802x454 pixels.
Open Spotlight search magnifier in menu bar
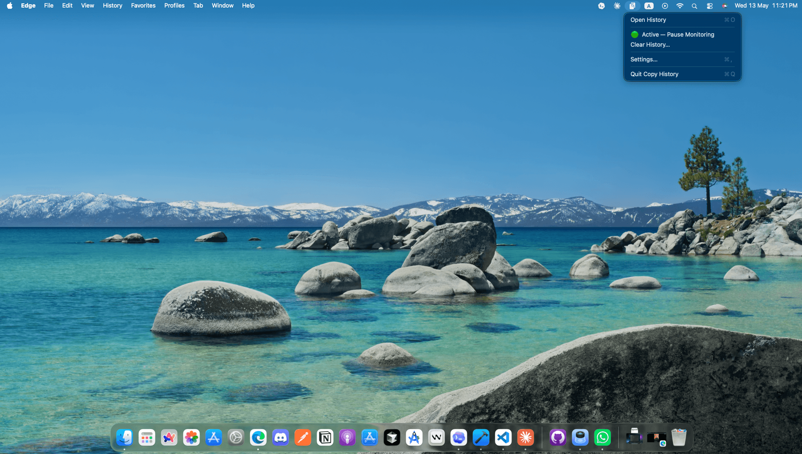point(694,6)
